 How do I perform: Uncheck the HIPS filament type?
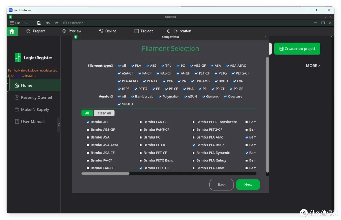(x=119, y=89)
